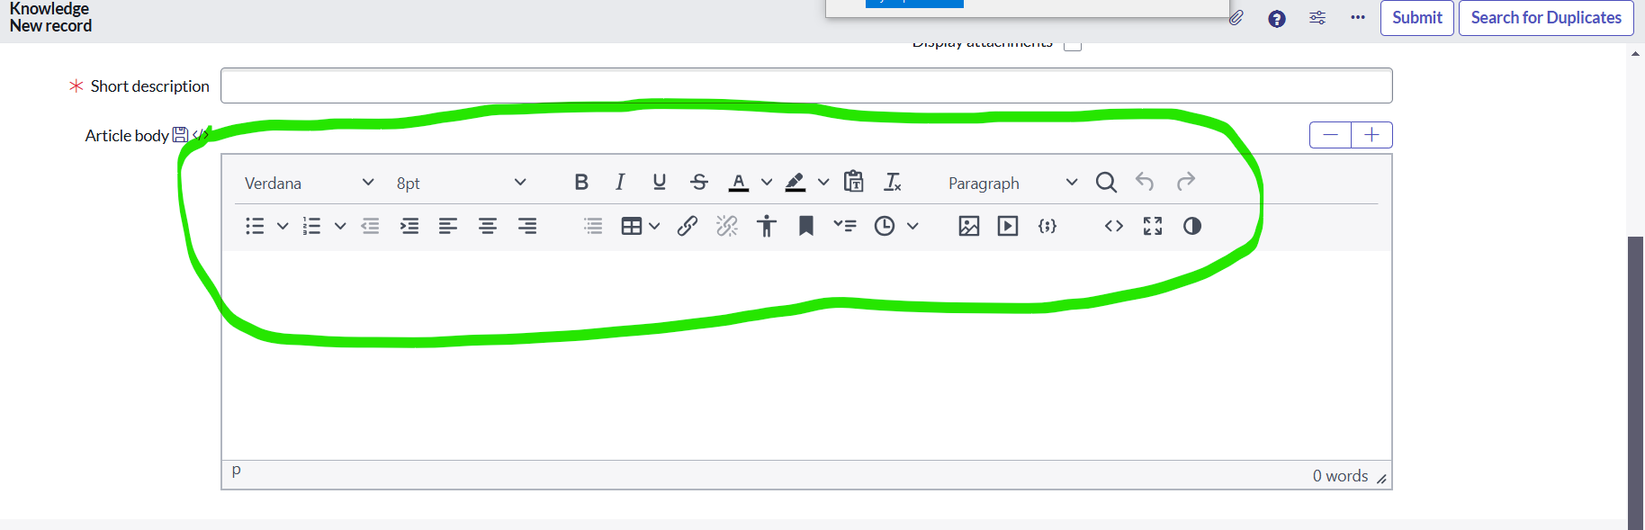Click the undo arrow

pos(1145,182)
